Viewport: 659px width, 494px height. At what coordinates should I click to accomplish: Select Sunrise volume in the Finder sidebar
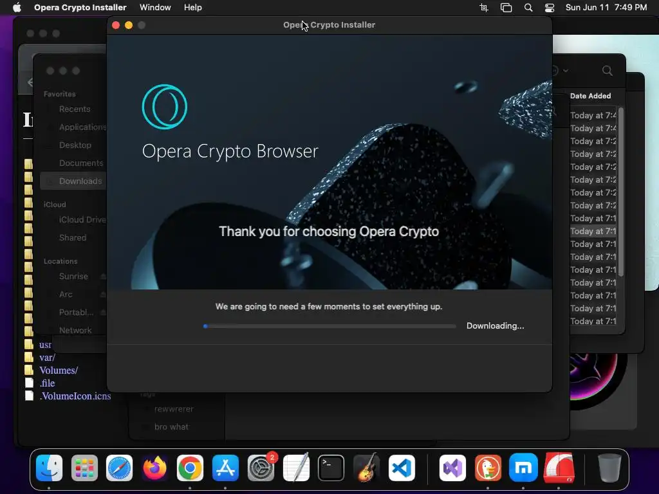pos(73,277)
